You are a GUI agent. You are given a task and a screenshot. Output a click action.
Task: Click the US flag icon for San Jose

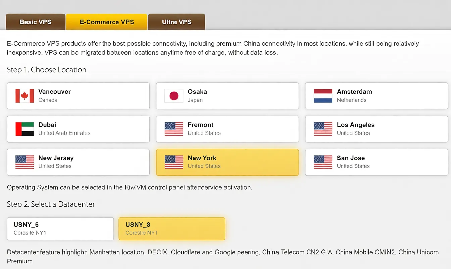tap(323, 162)
